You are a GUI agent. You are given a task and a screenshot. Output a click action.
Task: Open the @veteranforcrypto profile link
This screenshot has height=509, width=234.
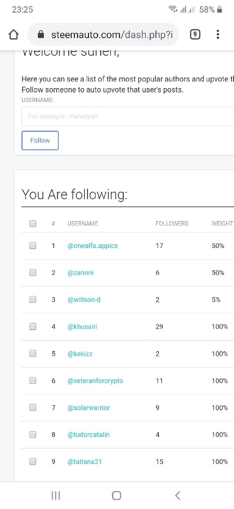click(x=95, y=381)
